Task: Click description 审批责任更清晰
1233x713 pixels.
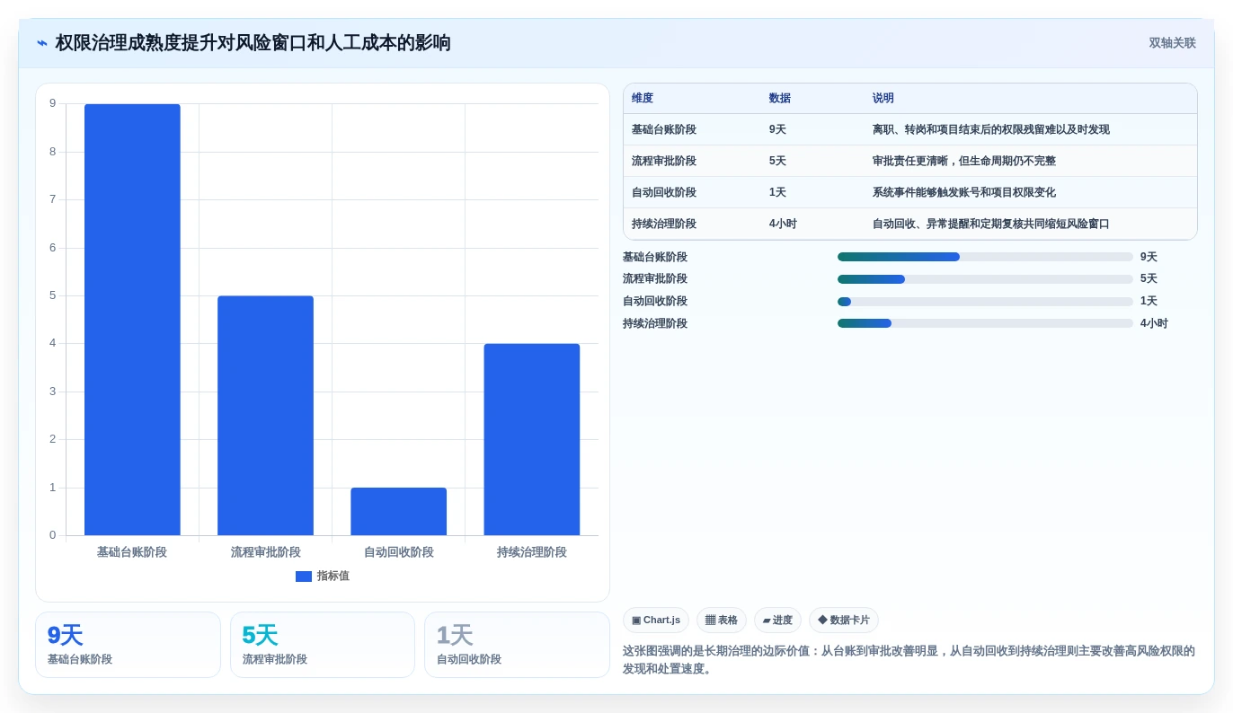Action: click(964, 162)
